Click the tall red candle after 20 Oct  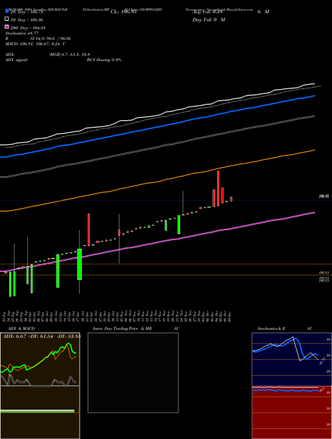click(89, 229)
